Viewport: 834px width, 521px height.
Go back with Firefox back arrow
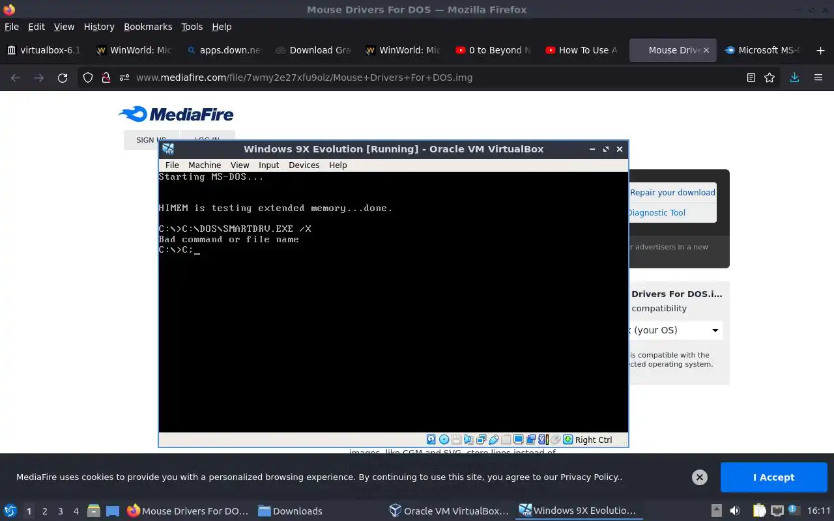click(x=16, y=77)
